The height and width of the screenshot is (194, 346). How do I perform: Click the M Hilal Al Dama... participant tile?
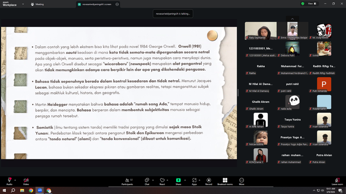(261, 84)
